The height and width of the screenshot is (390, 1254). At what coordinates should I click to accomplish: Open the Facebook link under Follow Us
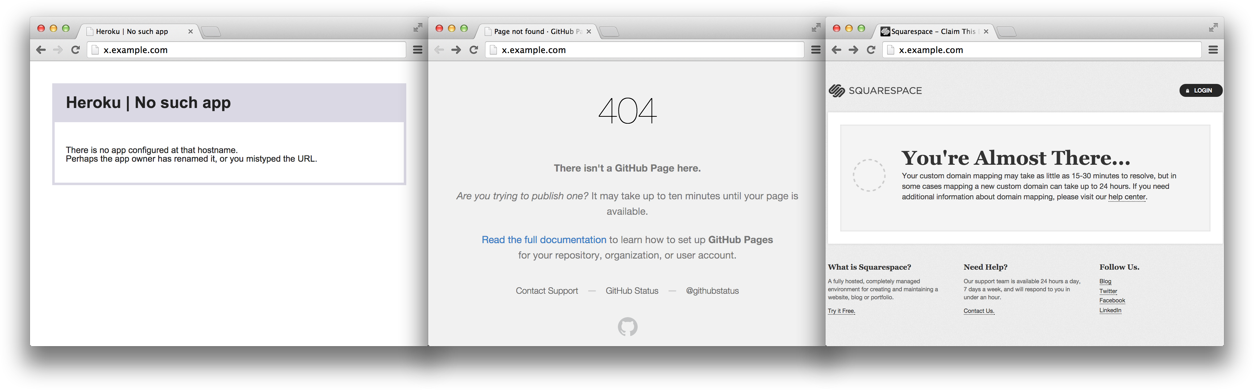point(1112,301)
